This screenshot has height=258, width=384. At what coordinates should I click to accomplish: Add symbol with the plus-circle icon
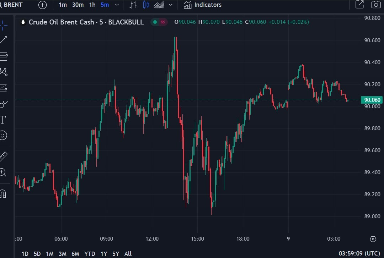coord(42,5)
